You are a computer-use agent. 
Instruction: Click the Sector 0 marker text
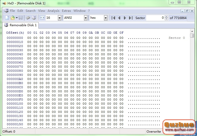[x=177, y=38]
